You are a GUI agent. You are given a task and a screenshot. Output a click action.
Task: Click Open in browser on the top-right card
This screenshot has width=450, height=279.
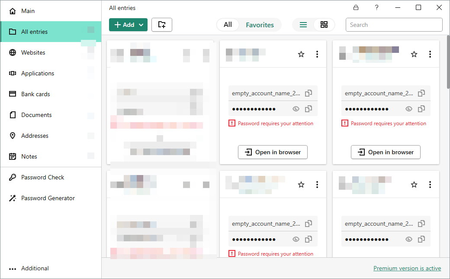click(386, 152)
